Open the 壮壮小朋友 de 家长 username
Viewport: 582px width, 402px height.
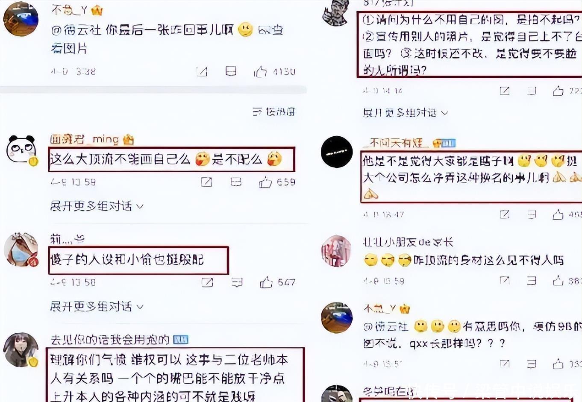(408, 242)
